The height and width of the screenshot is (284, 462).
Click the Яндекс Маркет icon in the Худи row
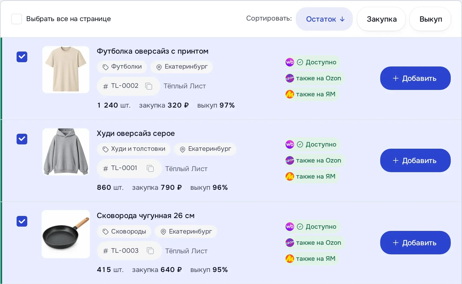click(290, 176)
